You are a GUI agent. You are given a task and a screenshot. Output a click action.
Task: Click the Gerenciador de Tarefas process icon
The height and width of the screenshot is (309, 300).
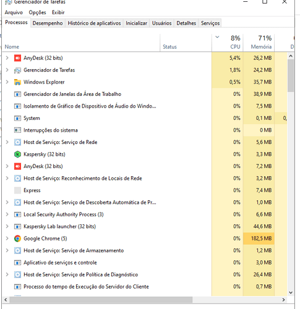[17, 70]
